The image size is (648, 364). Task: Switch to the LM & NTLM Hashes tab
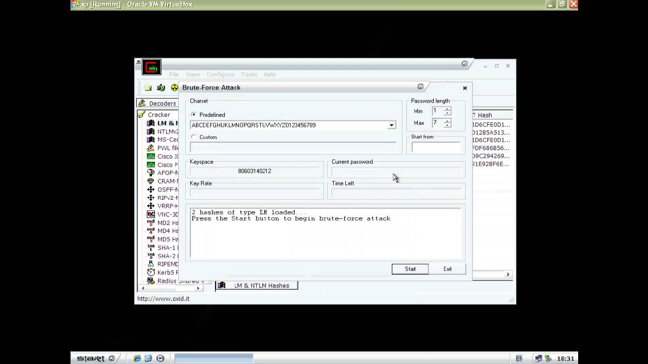coord(257,286)
